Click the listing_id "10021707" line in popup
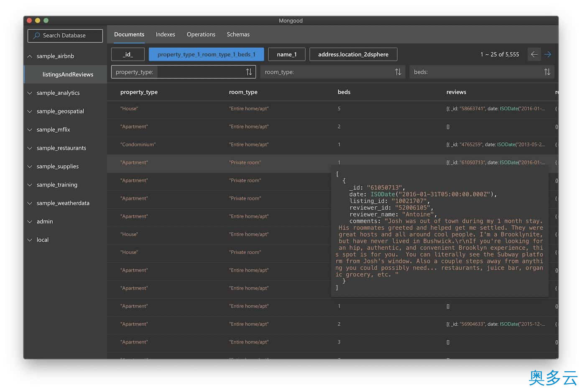Screen dimensions: 582x390 [x=390, y=201]
